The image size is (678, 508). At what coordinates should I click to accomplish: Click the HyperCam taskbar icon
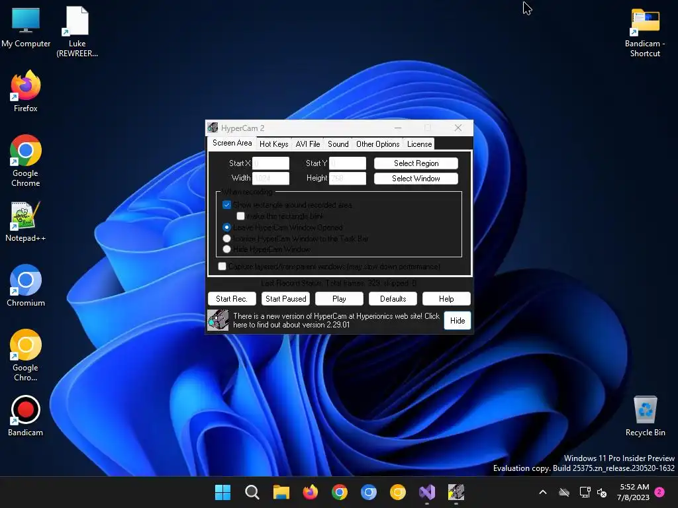coord(456,492)
